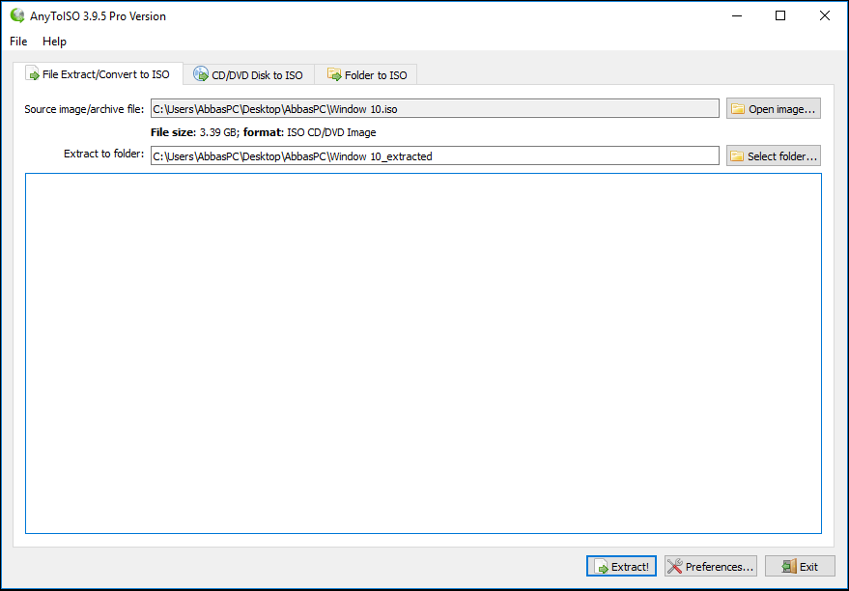Screen dimensions: 849x591
Task: Click the Extract to folder path field
Action: [x=435, y=155]
